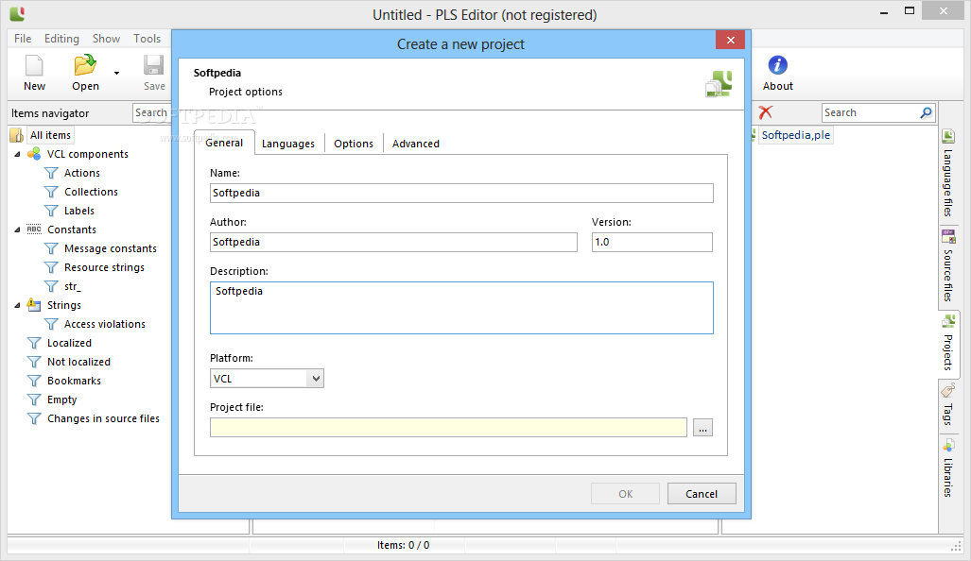
Task: Click the Strings warning folder icon
Action: click(x=34, y=304)
